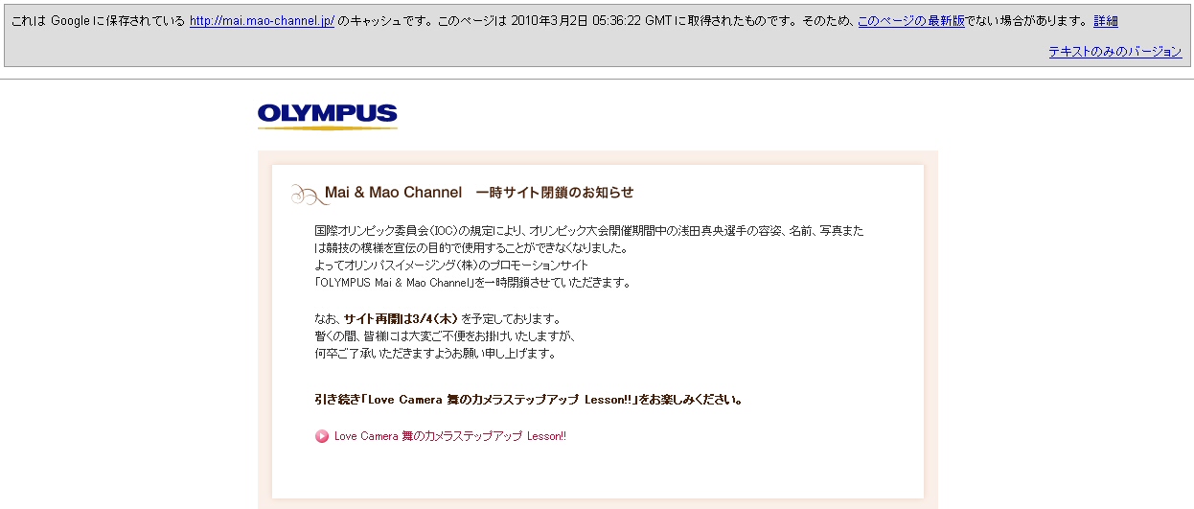Click the line starting 国際オリンピック委員会(IOC)の規定により
The image size is (1194, 509).
[589, 231]
